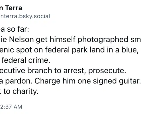The height and width of the screenshot is (114, 141).
Task: Click the word "Nelson" in the post
Action: [x=21, y=39]
